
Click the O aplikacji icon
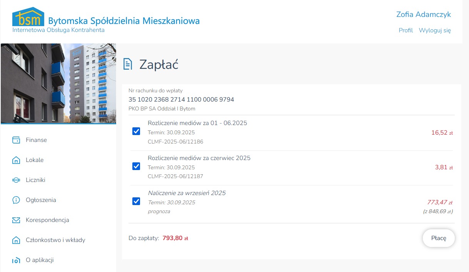click(x=16, y=260)
